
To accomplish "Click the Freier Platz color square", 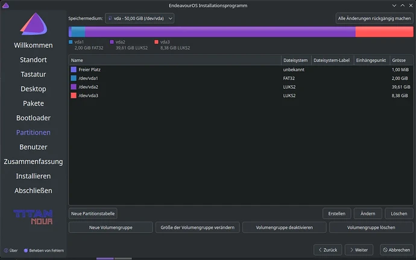I will click(x=74, y=69).
